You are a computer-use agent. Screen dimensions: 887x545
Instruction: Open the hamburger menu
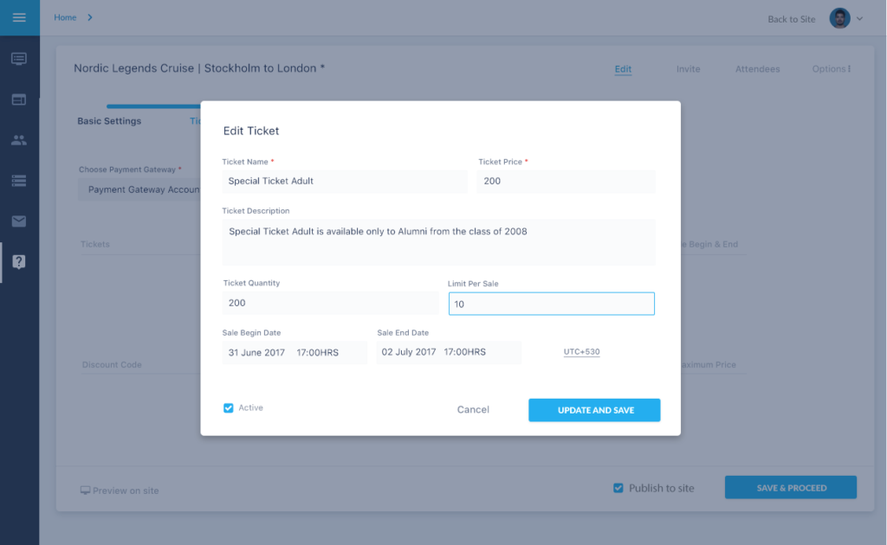19,17
